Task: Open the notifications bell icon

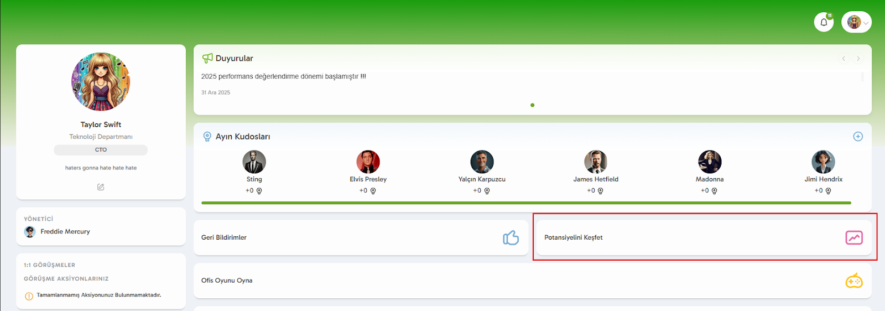Action: pos(824,22)
